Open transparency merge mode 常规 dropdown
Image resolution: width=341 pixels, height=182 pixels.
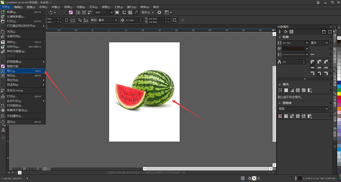click(x=303, y=109)
